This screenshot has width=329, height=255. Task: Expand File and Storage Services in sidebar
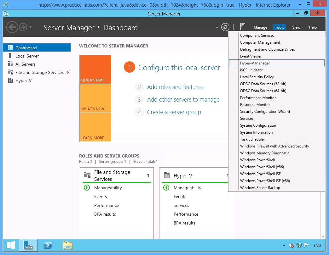[67, 72]
